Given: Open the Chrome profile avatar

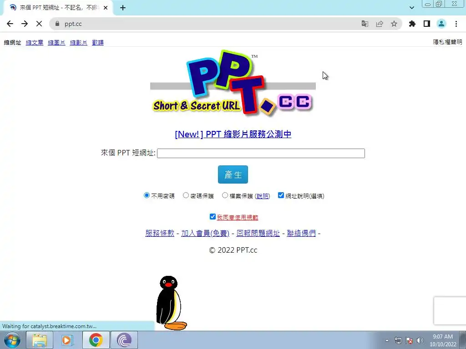Looking at the screenshot, I should pos(441,24).
